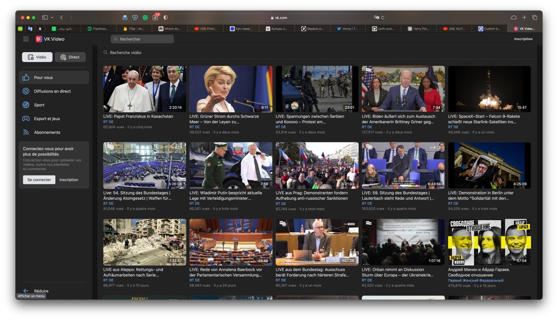Click the Diffusions en direct broadcast icon
Viewport: 558px width, 320px height.
tap(26, 91)
